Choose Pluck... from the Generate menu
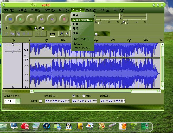The width and height of the screenshot is (173, 133). 82,43
